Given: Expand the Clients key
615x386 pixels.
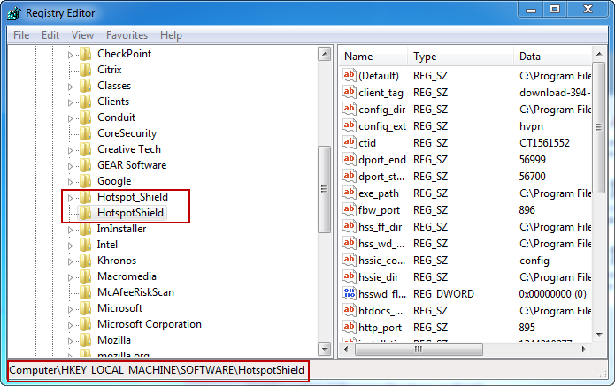Looking at the screenshot, I should (70, 102).
